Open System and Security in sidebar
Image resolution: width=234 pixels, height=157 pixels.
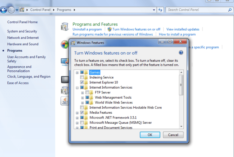pos(22,31)
